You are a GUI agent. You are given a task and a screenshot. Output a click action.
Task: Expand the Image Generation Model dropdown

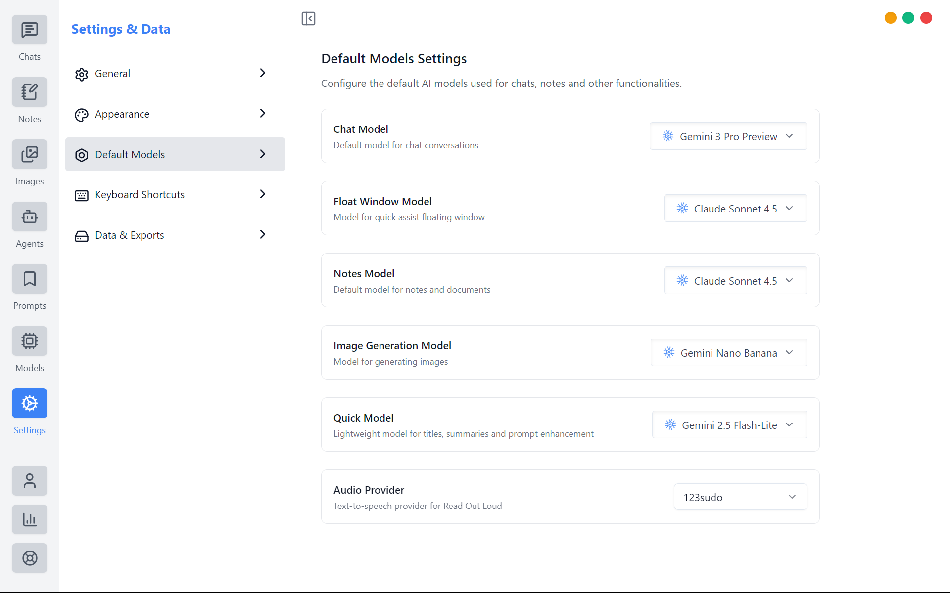[x=728, y=353]
